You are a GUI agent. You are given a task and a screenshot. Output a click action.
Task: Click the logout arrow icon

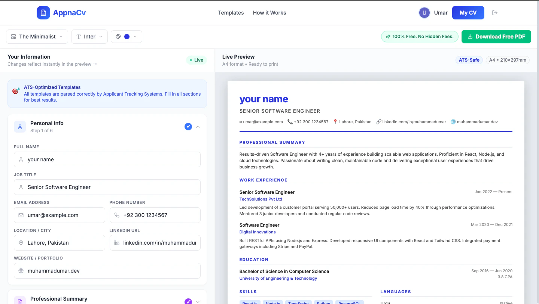tap(495, 13)
